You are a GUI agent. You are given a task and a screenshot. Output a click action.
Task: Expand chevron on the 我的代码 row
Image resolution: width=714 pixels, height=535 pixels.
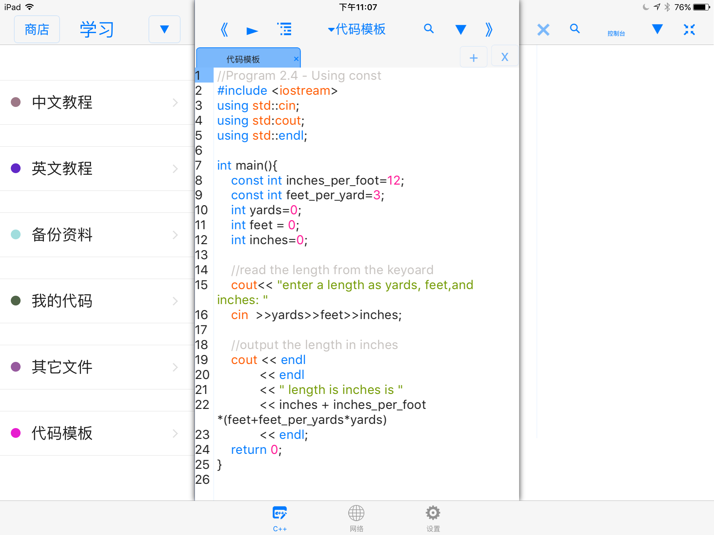click(175, 301)
